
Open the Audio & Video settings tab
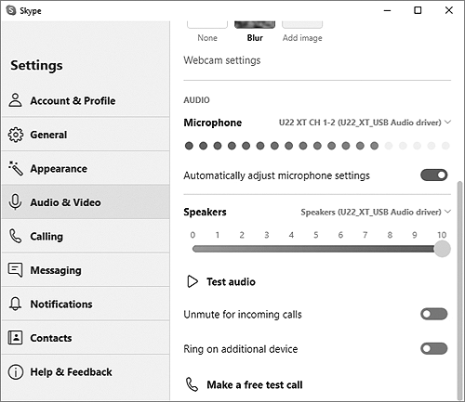click(86, 202)
